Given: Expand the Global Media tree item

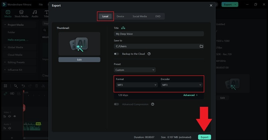Looking at the screenshot, I should point(5,47).
